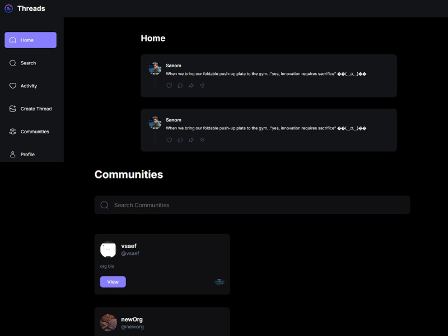448x336 pixels.
Task: Open the Activity panel
Action: click(30, 86)
